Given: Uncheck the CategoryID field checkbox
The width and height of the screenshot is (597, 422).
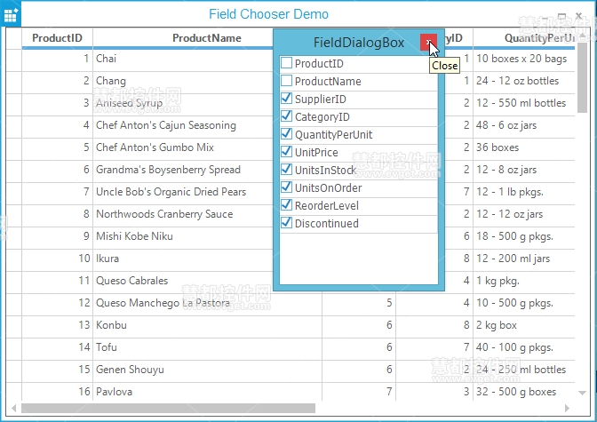Looking at the screenshot, I should (286, 116).
